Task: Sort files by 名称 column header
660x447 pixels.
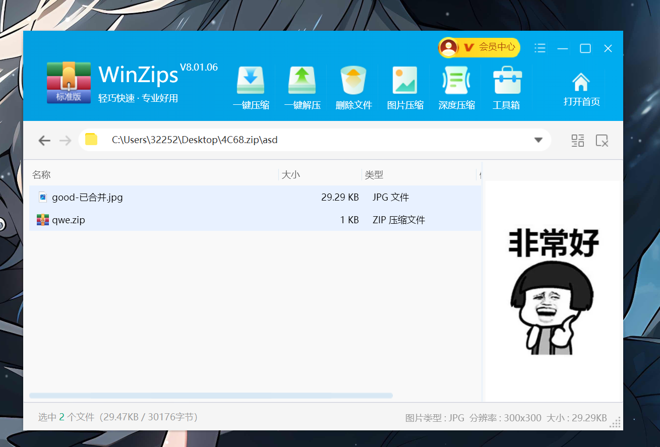Action: [41, 175]
